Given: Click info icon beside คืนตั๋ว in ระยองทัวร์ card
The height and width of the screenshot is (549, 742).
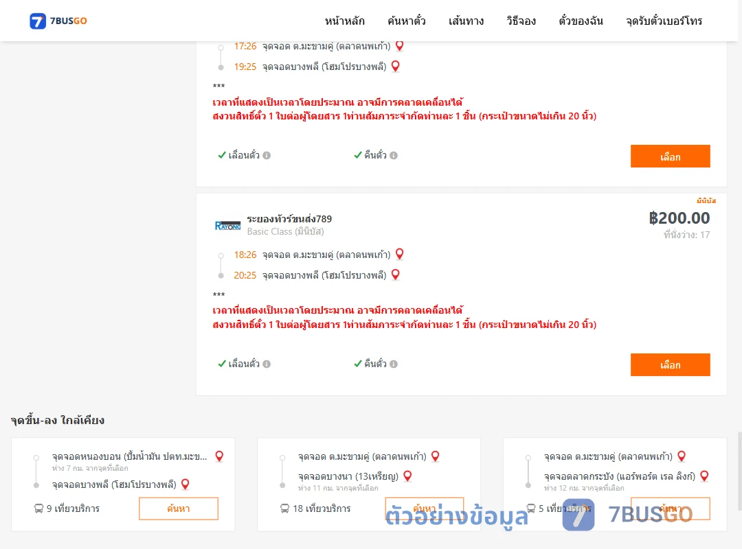Looking at the screenshot, I should [x=394, y=364].
